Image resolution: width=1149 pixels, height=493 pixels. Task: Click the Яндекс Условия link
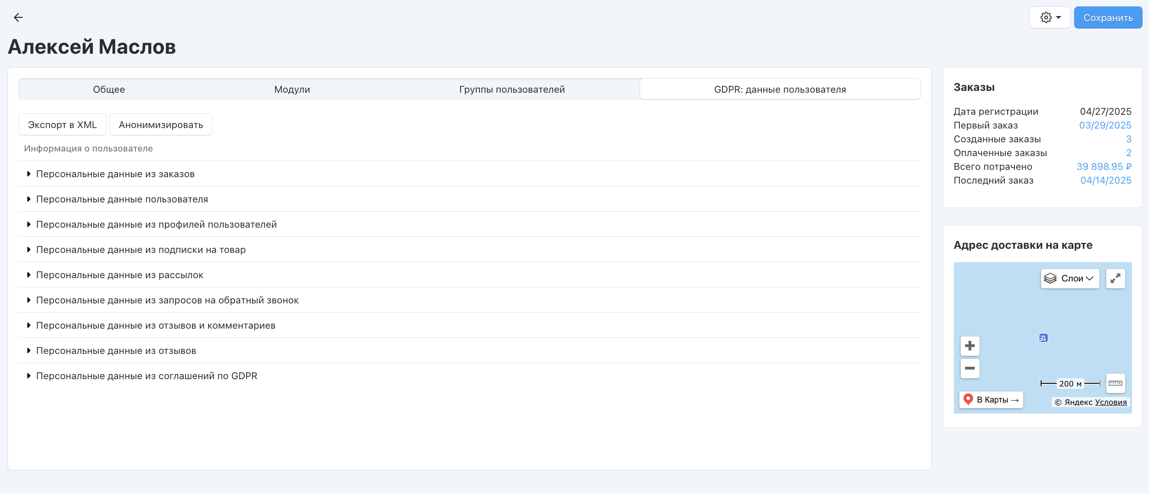pyautogui.click(x=1110, y=402)
